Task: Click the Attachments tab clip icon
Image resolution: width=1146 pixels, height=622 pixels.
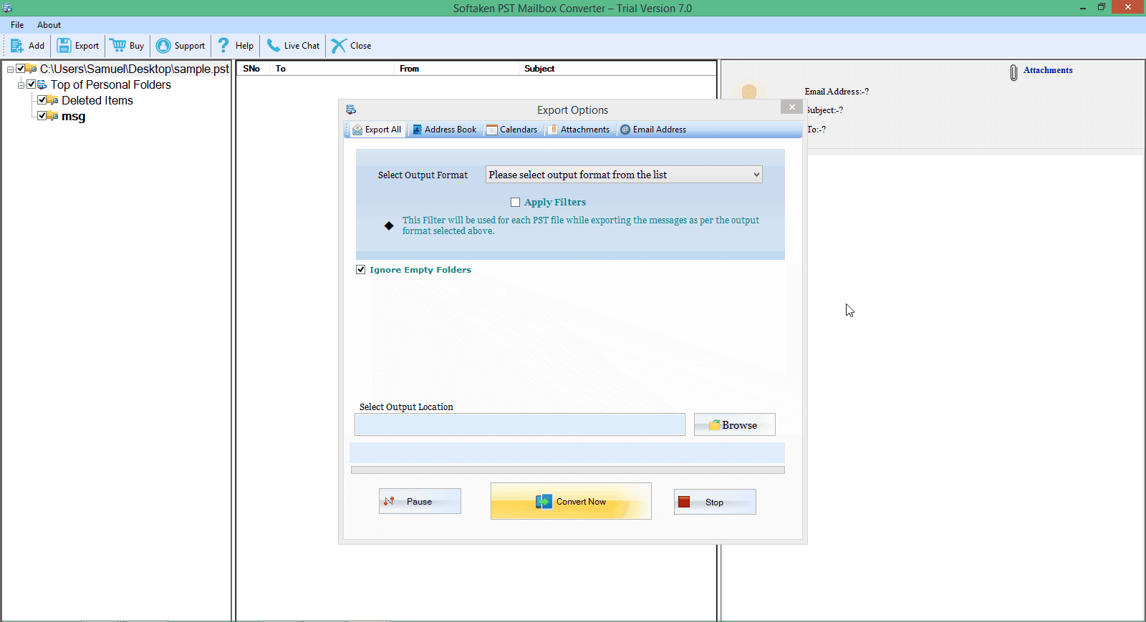Action: click(x=554, y=130)
